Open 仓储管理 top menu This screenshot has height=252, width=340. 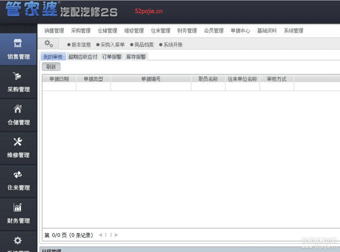(x=107, y=31)
